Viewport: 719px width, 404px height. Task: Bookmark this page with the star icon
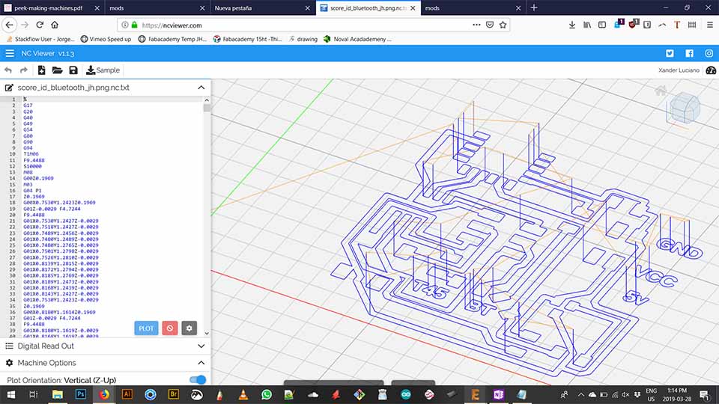[503, 25]
